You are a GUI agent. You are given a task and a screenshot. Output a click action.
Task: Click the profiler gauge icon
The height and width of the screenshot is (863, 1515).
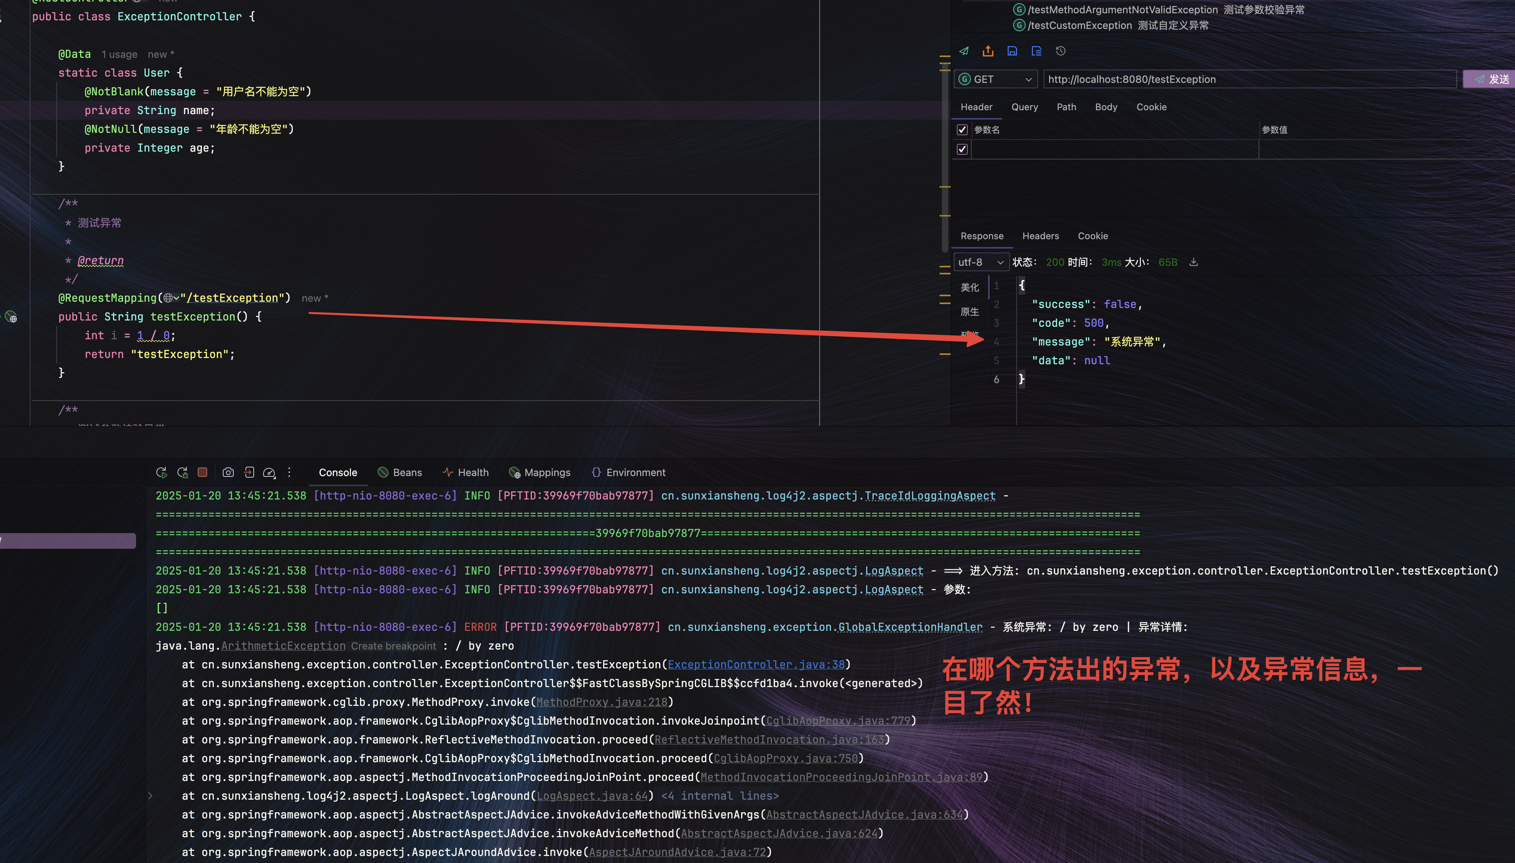[269, 473]
